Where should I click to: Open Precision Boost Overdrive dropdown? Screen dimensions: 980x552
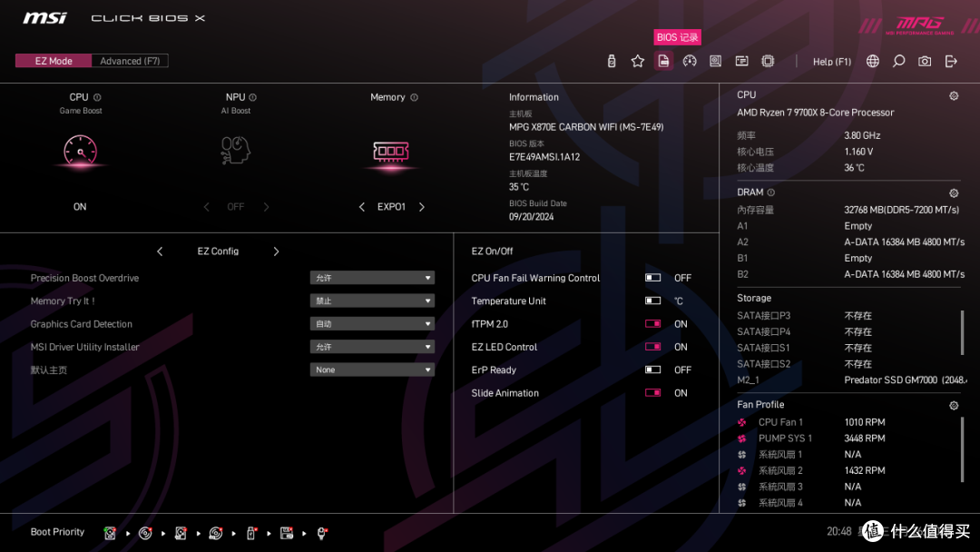372,278
